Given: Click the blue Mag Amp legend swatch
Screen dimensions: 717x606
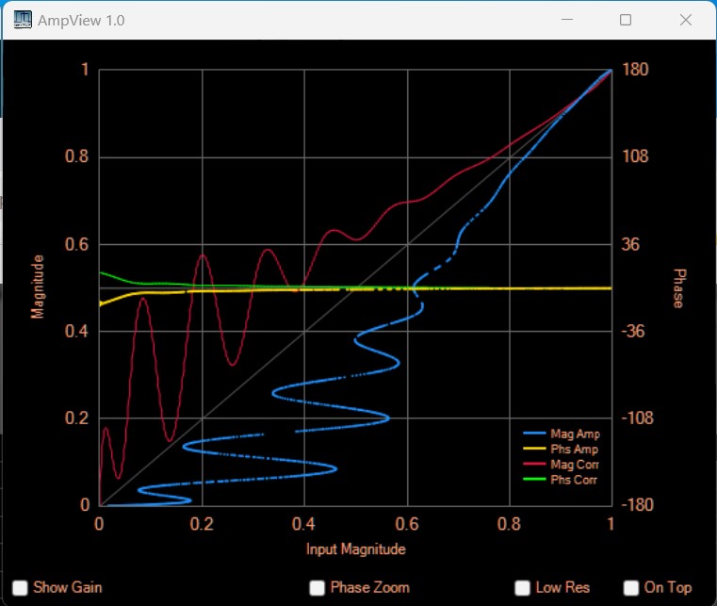Looking at the screenshot, I should (534, 434).
